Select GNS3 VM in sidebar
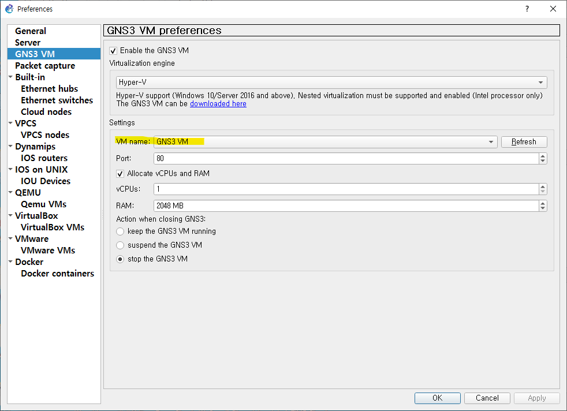 [54, 54]
